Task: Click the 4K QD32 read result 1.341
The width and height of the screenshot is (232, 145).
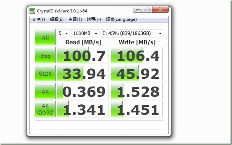Action: tap(83, 109)
